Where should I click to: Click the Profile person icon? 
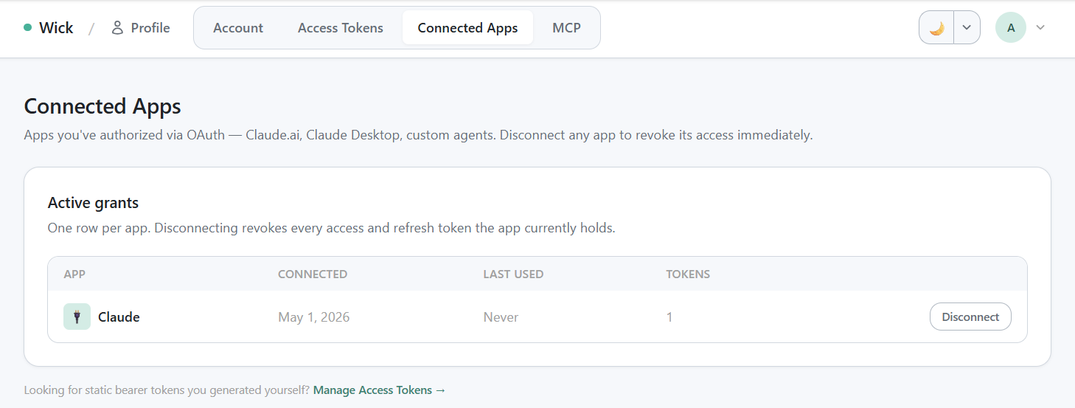[117, 28]
